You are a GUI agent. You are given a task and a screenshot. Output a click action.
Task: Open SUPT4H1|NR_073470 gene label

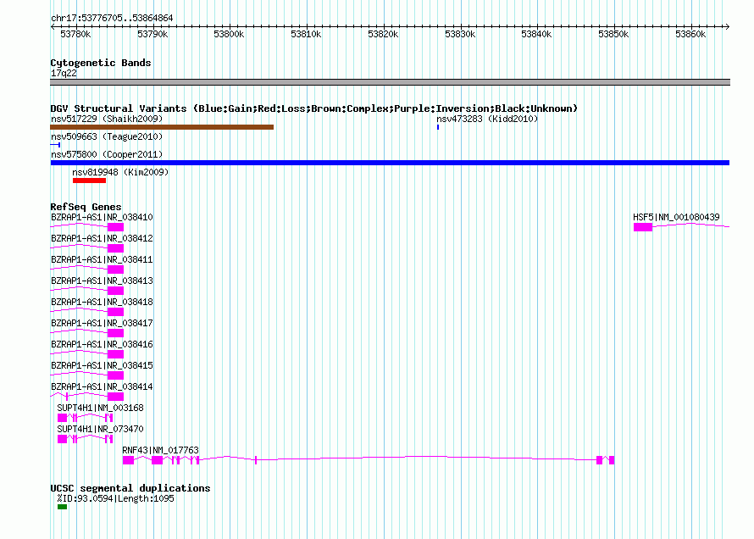click(100, 429)
